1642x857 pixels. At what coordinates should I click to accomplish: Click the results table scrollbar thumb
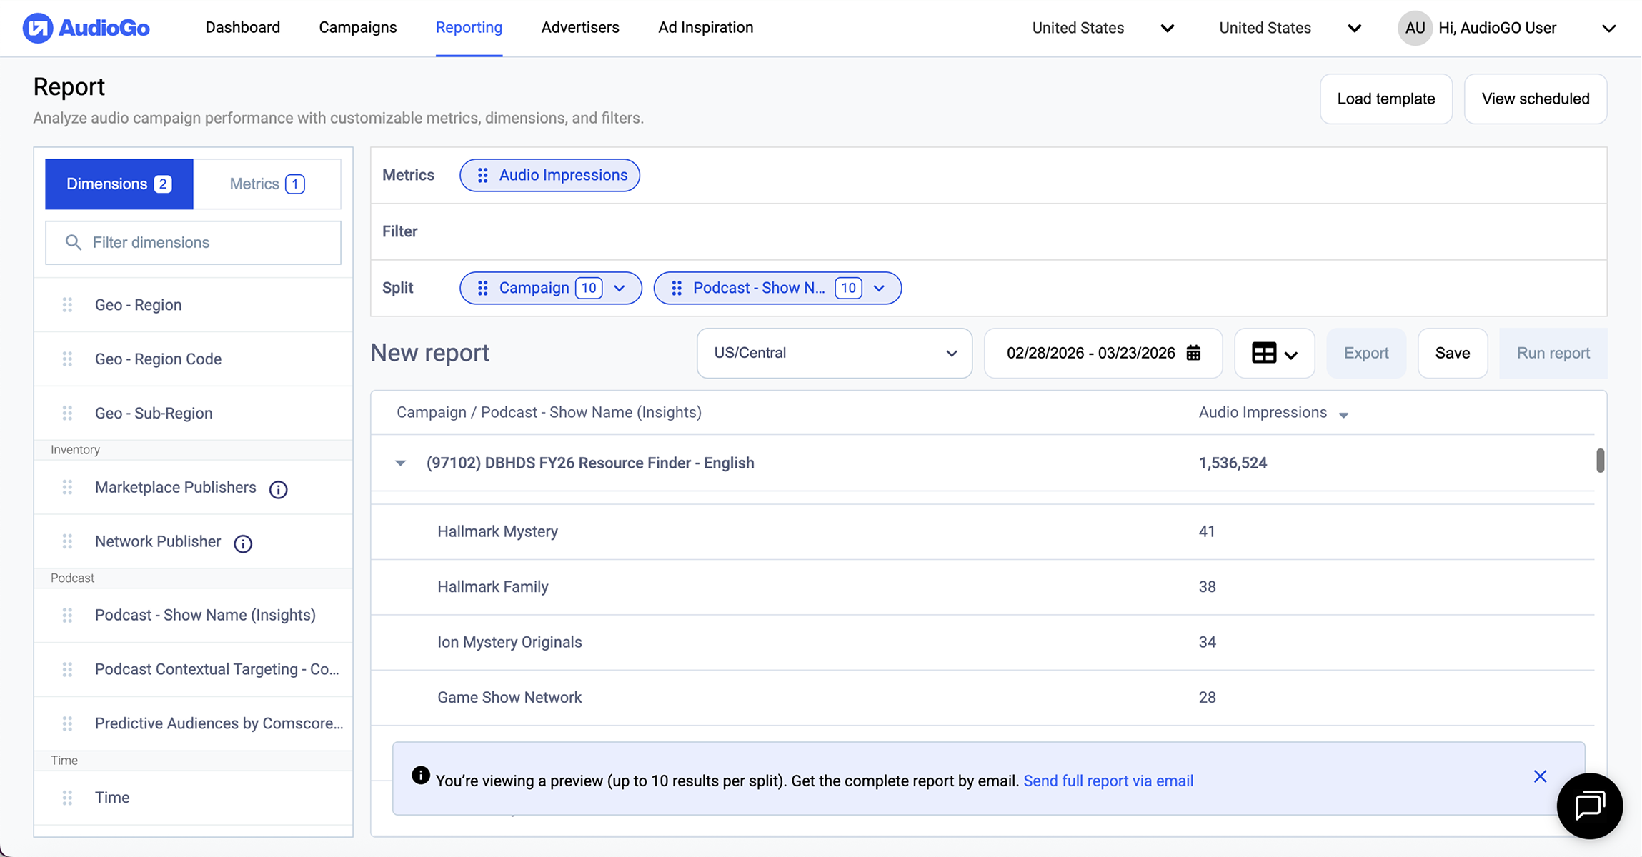point(1600,461)
